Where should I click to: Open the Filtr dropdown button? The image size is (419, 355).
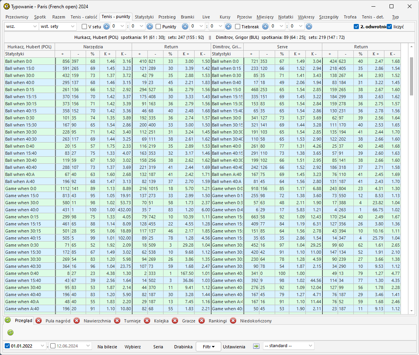[x=208, y=346]
